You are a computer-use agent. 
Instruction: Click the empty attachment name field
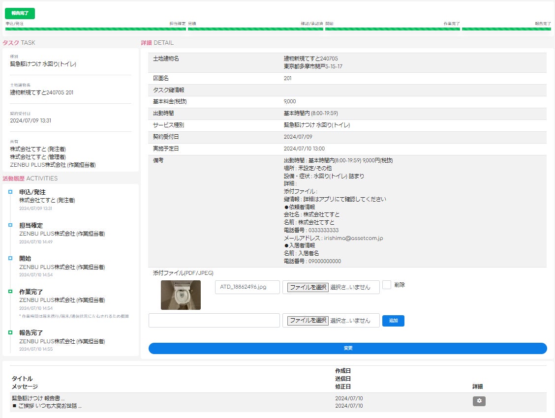(x=214, y=321)
